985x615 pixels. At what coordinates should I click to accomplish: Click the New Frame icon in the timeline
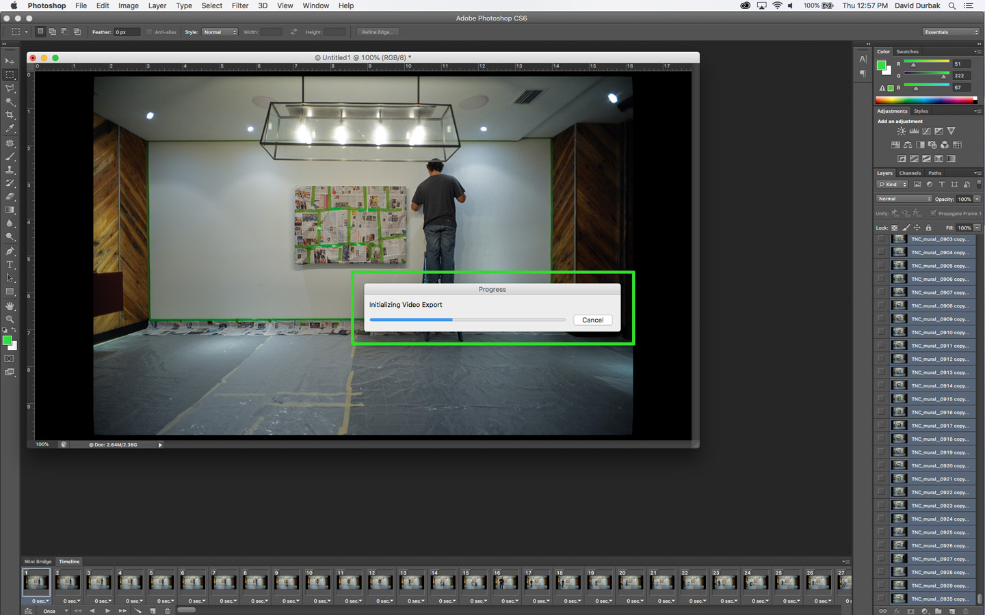[152, 610]
